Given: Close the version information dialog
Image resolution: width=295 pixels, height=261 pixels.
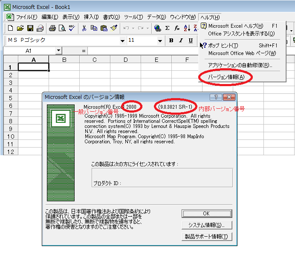Looking at the screenshot, I should point(229,97).
